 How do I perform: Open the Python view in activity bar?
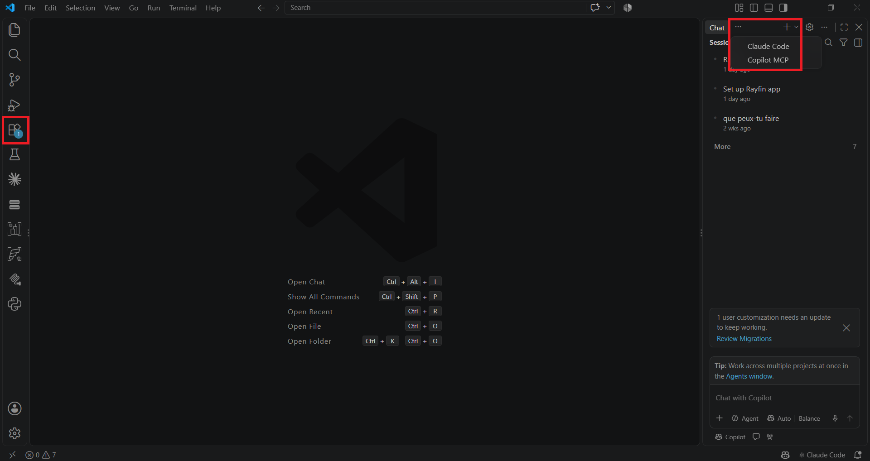click(x=14, y=304)
